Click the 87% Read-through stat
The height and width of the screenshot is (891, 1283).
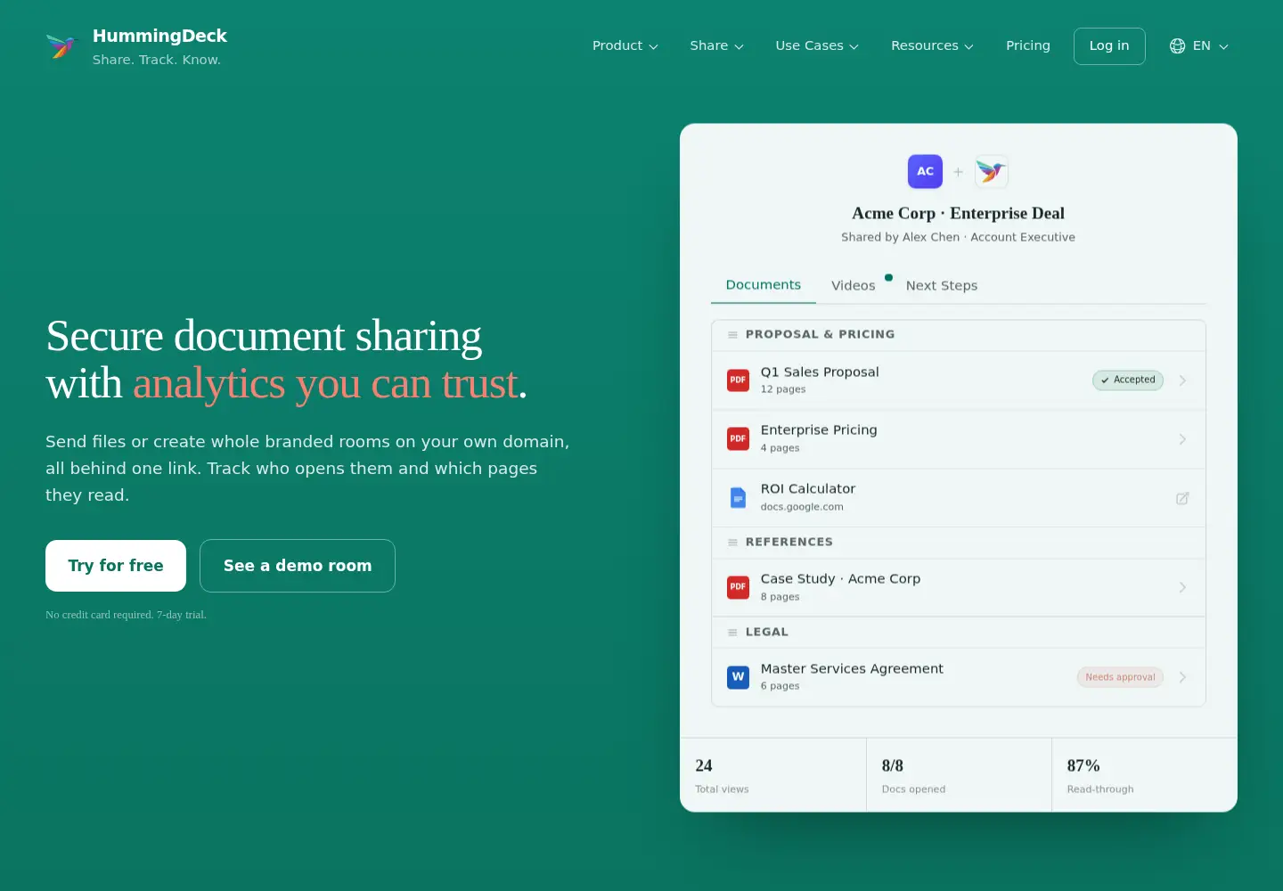click(x=1145, y=775)
